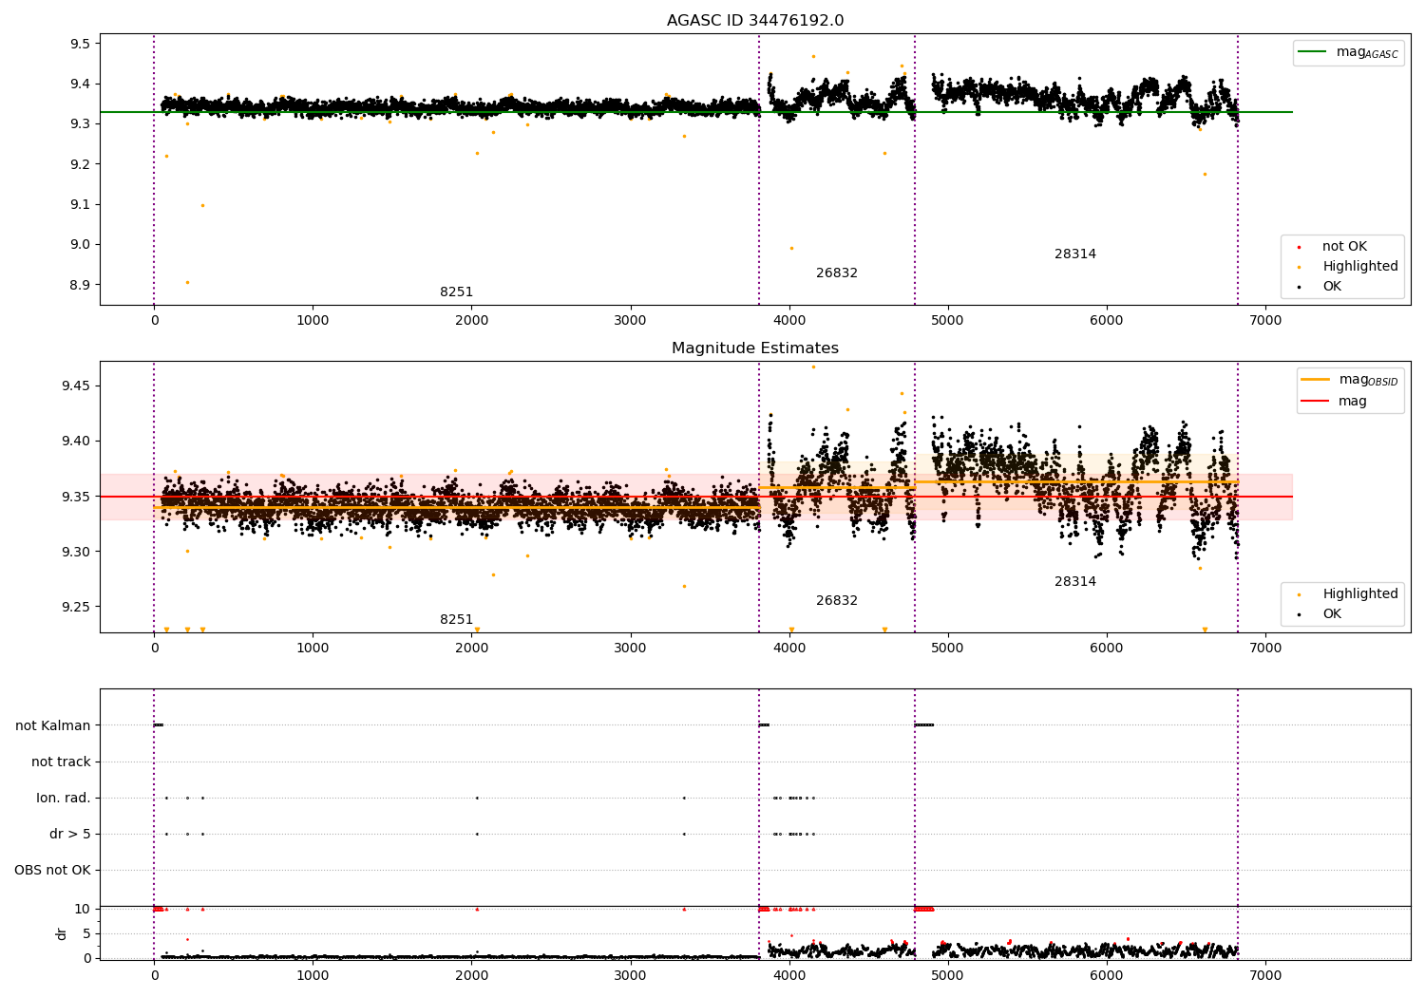Image resolution: width=1425 pixels, height=997 pixels.
Task: Click the 'not track' axis label
Action: coord(61,762)
